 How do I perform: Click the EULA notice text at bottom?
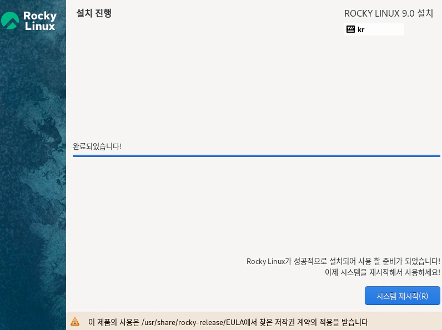click(x=228, y=322)
